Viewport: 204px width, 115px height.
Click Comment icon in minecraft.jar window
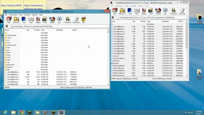[76, 20]
